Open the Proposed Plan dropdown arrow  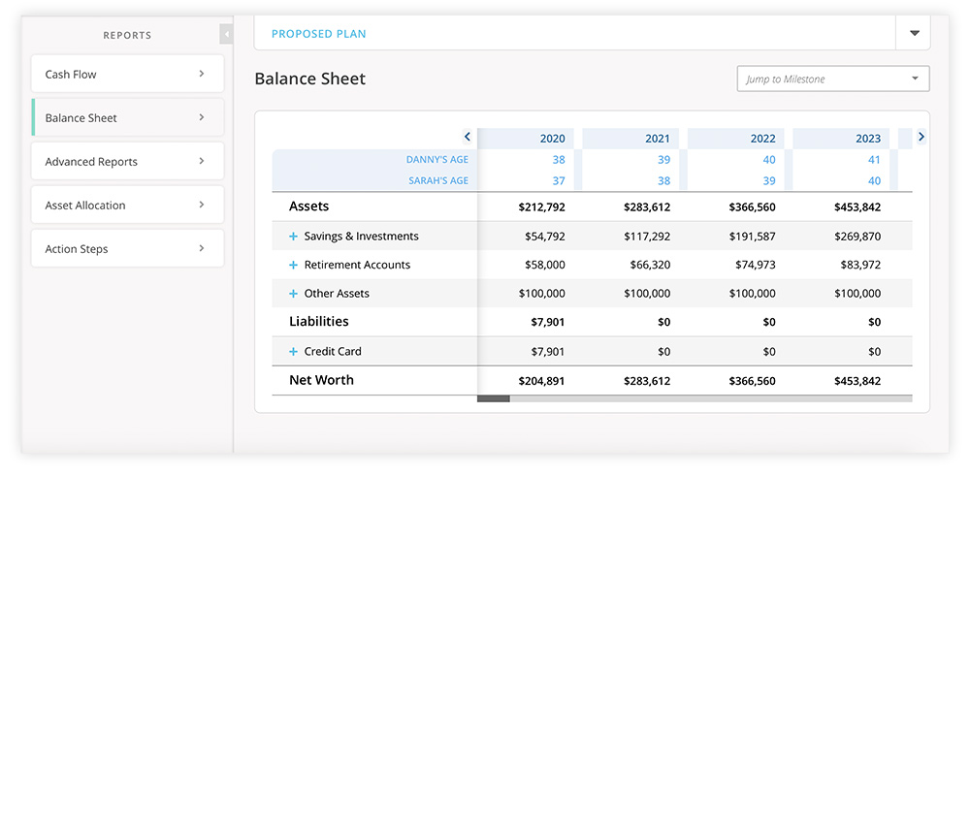coord(914,33)
